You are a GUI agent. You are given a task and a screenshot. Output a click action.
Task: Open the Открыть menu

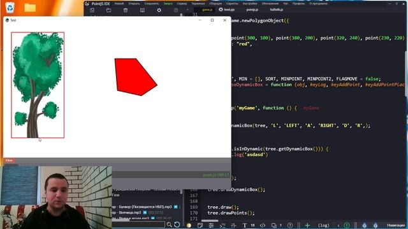coord(134,4)
